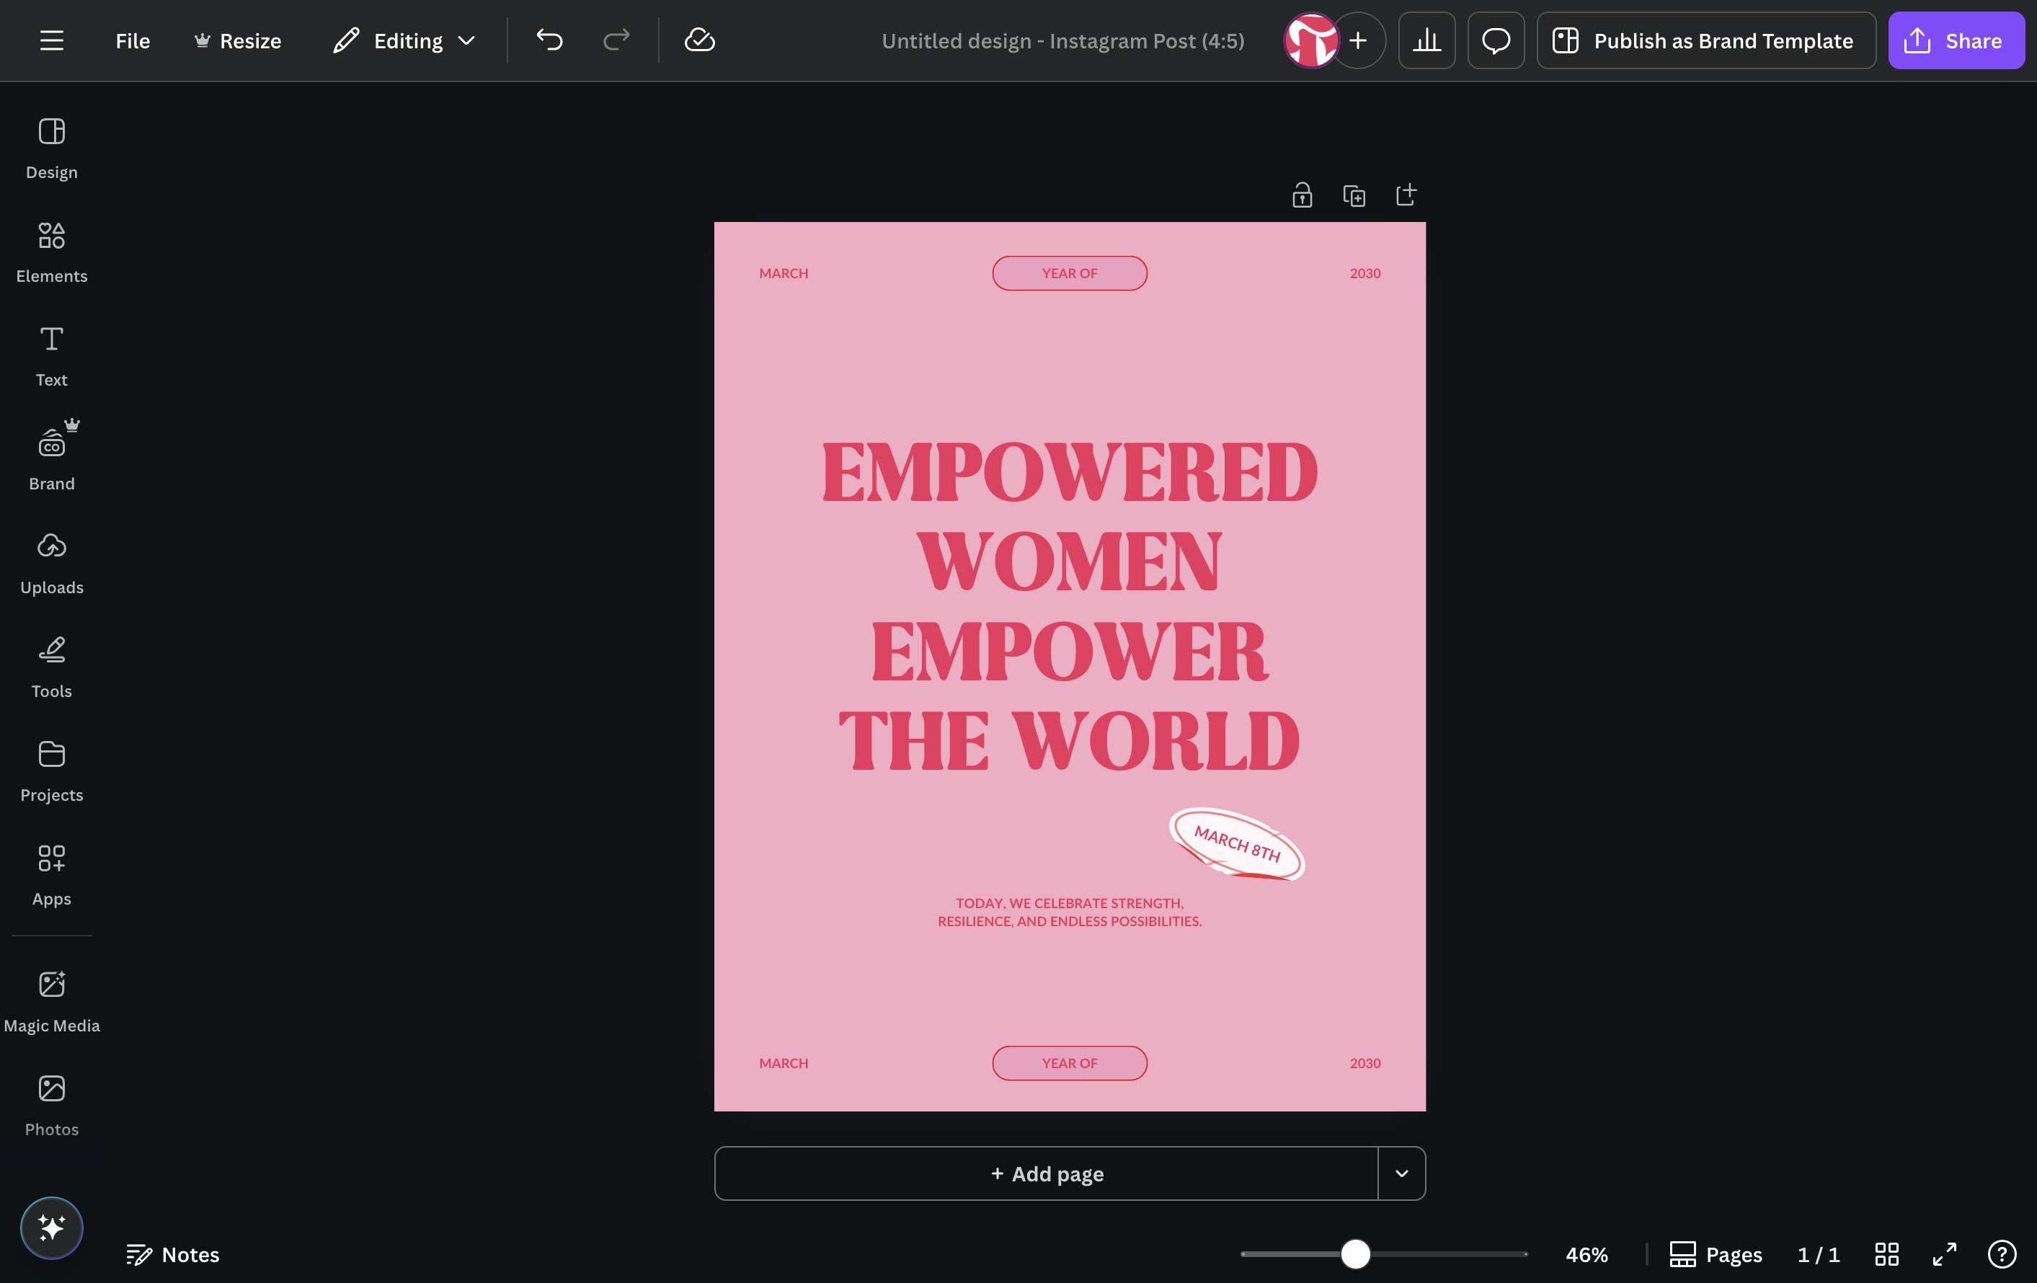
Task: Expand the Editing mode dropdown
Action: (x=404, y=40)
